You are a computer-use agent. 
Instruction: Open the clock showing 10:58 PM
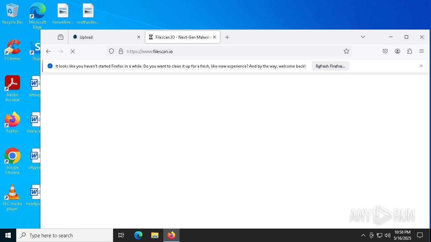(x=402, y=235)
